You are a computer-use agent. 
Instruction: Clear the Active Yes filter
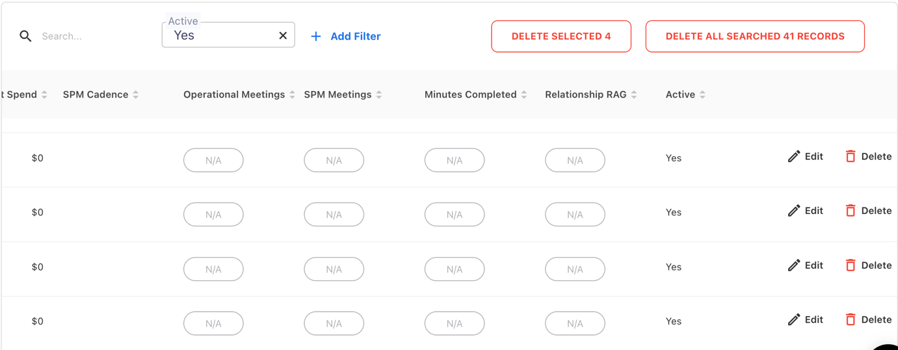pos(283,36)
